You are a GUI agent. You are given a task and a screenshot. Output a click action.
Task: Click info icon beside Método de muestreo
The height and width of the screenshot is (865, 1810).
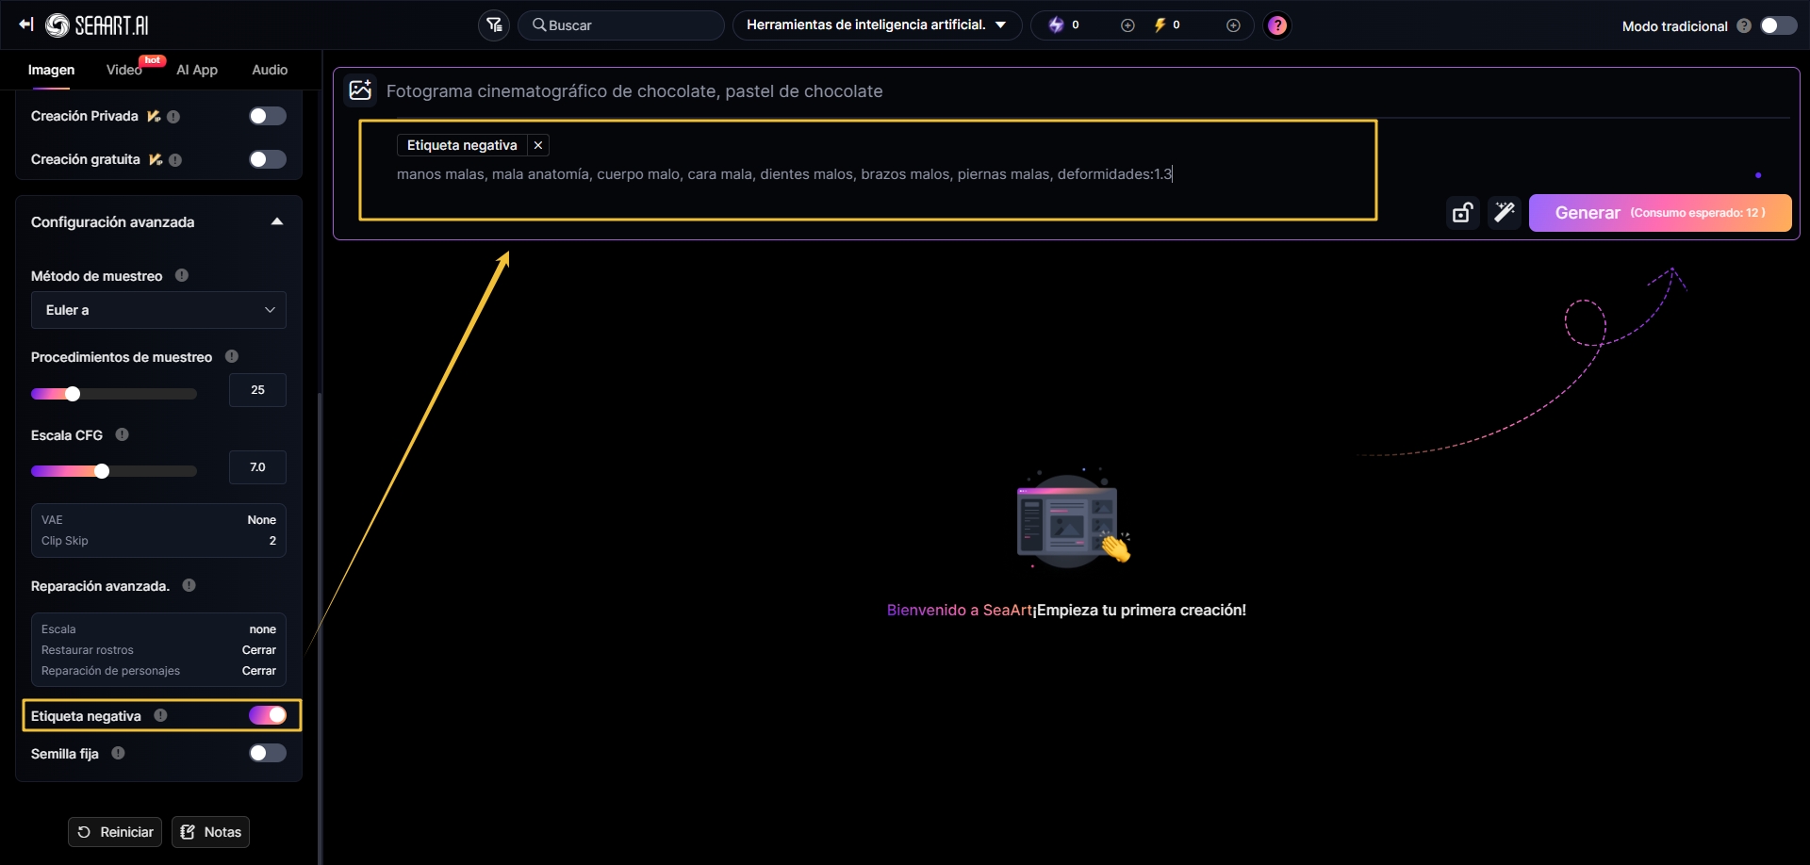point(182,275)
